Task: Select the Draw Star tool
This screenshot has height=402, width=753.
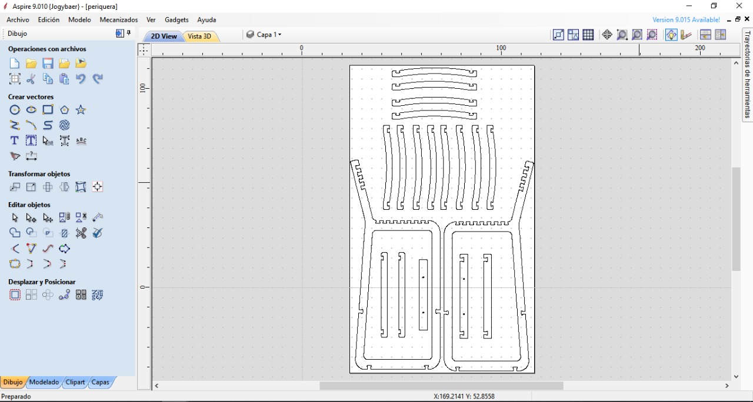Action: (81, 110)
